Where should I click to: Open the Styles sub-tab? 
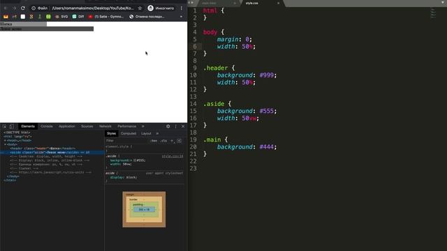point(111,133)
